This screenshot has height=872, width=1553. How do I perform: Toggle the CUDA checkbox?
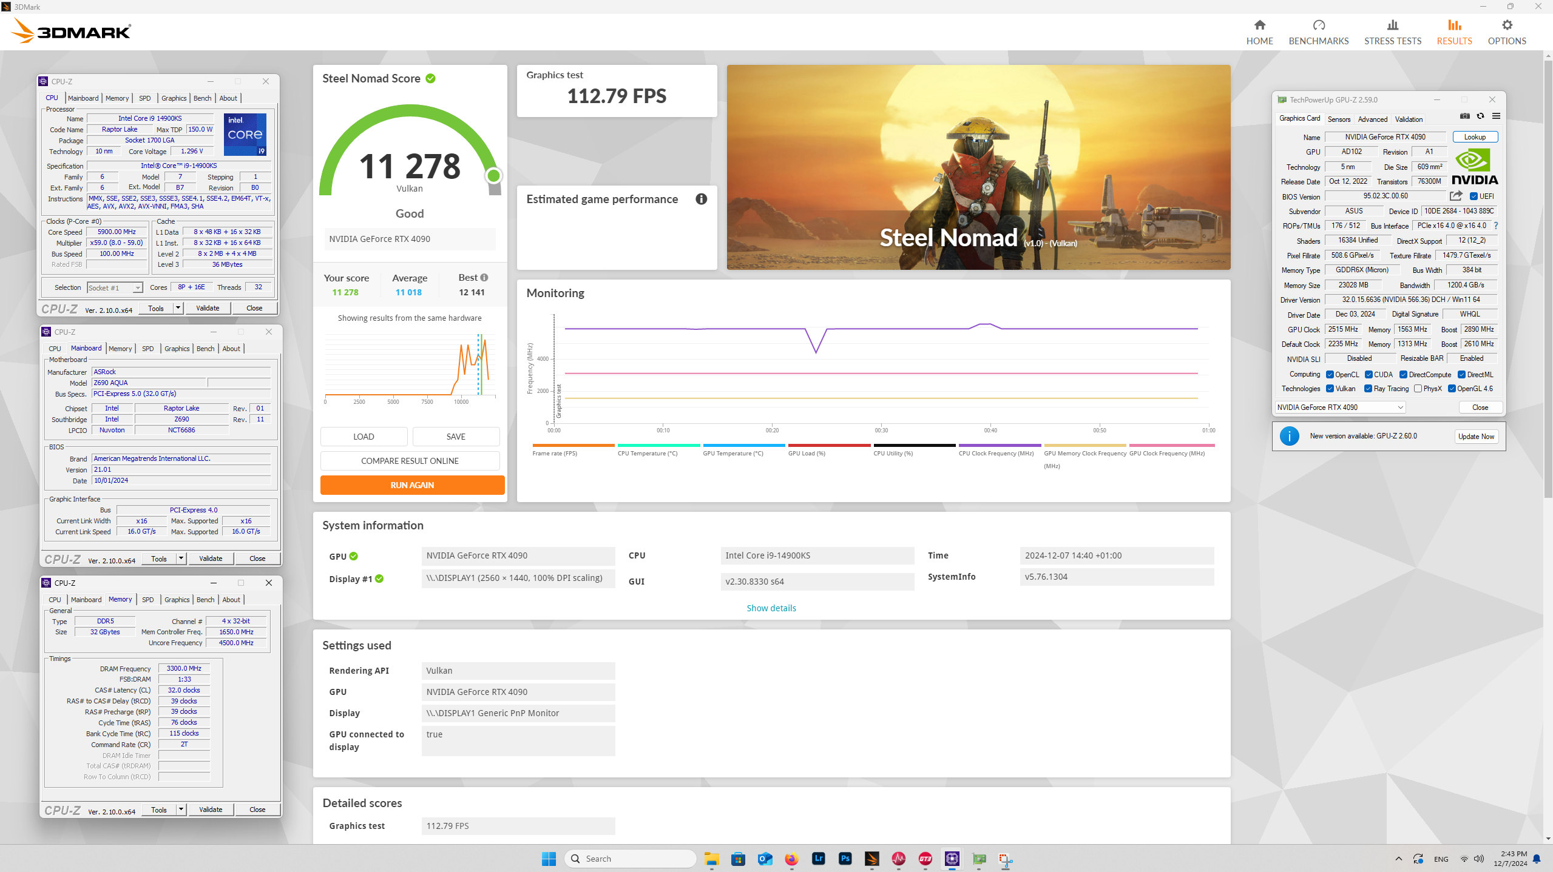[x=1369, y=375]
